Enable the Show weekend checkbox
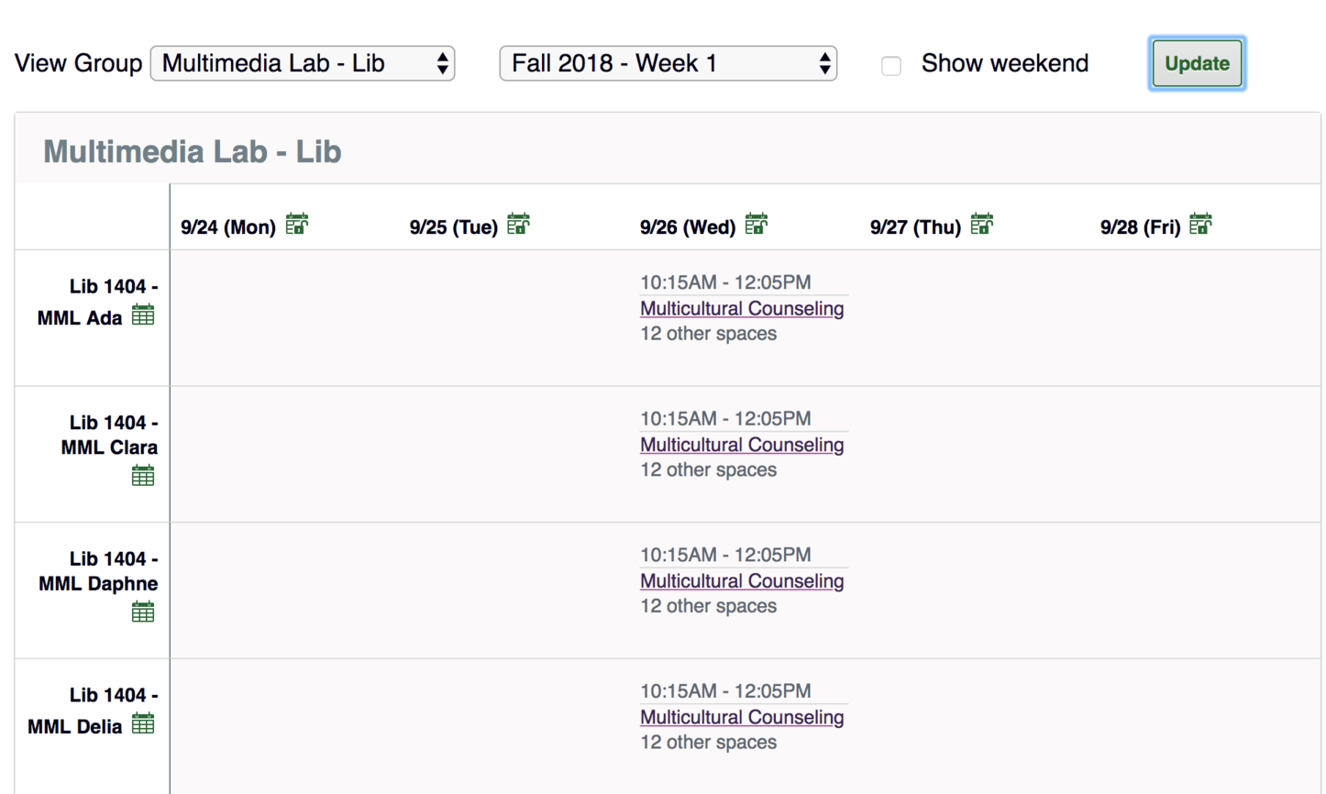Viewport: 1326px width, 794px height. tap(890, 64)
